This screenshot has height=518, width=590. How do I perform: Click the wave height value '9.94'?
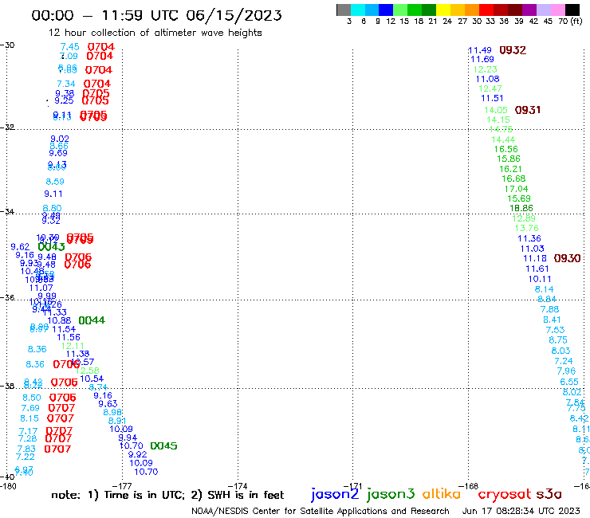tap(128, 438)
